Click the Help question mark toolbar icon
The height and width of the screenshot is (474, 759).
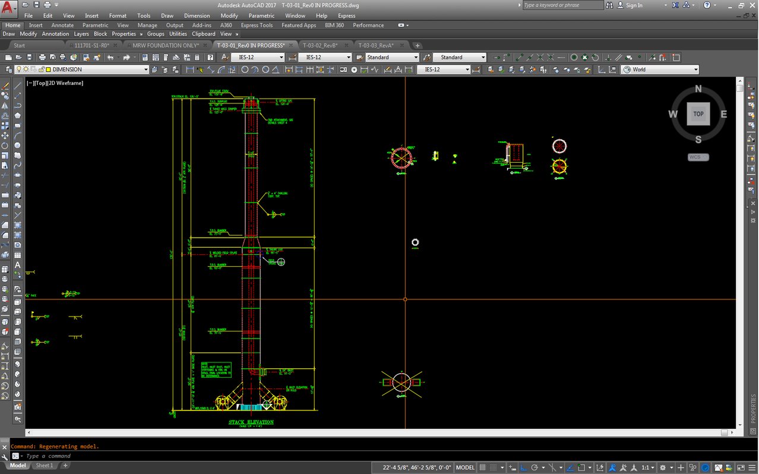[210, 58]
